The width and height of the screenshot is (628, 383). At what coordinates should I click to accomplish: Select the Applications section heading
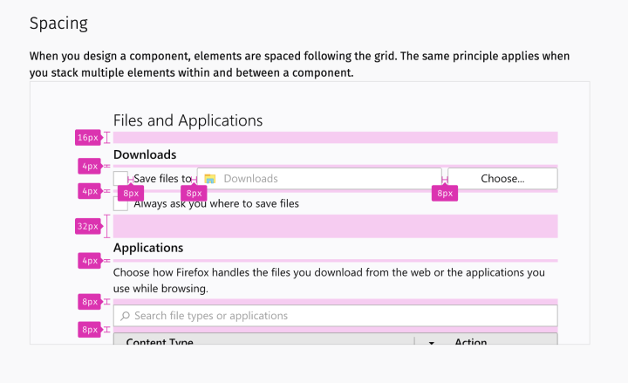[x=148, y=248]
